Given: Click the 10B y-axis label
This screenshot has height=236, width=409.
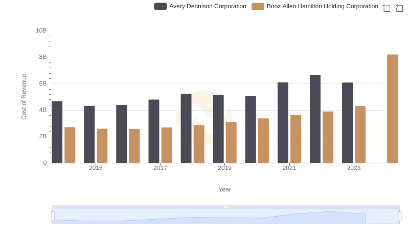Looking at the screenshot, I should tap(41, 31).
